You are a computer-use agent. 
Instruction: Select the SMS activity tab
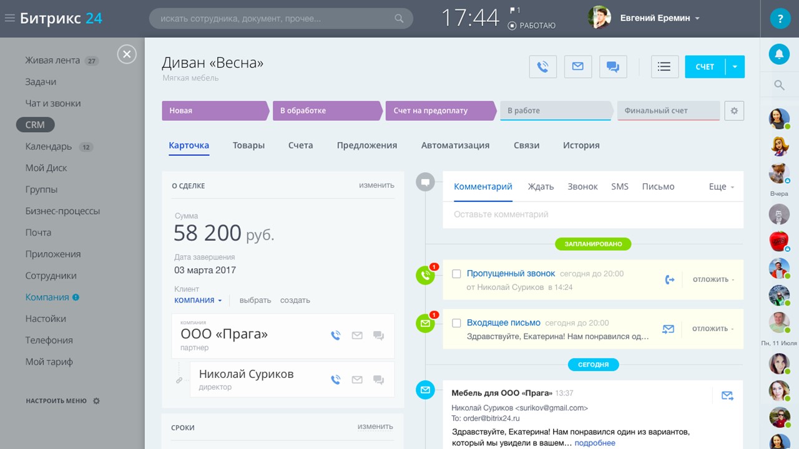(x=620, y=186)
